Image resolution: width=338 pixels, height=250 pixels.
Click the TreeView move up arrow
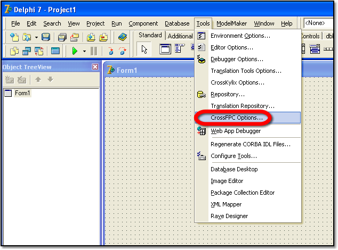38,79
